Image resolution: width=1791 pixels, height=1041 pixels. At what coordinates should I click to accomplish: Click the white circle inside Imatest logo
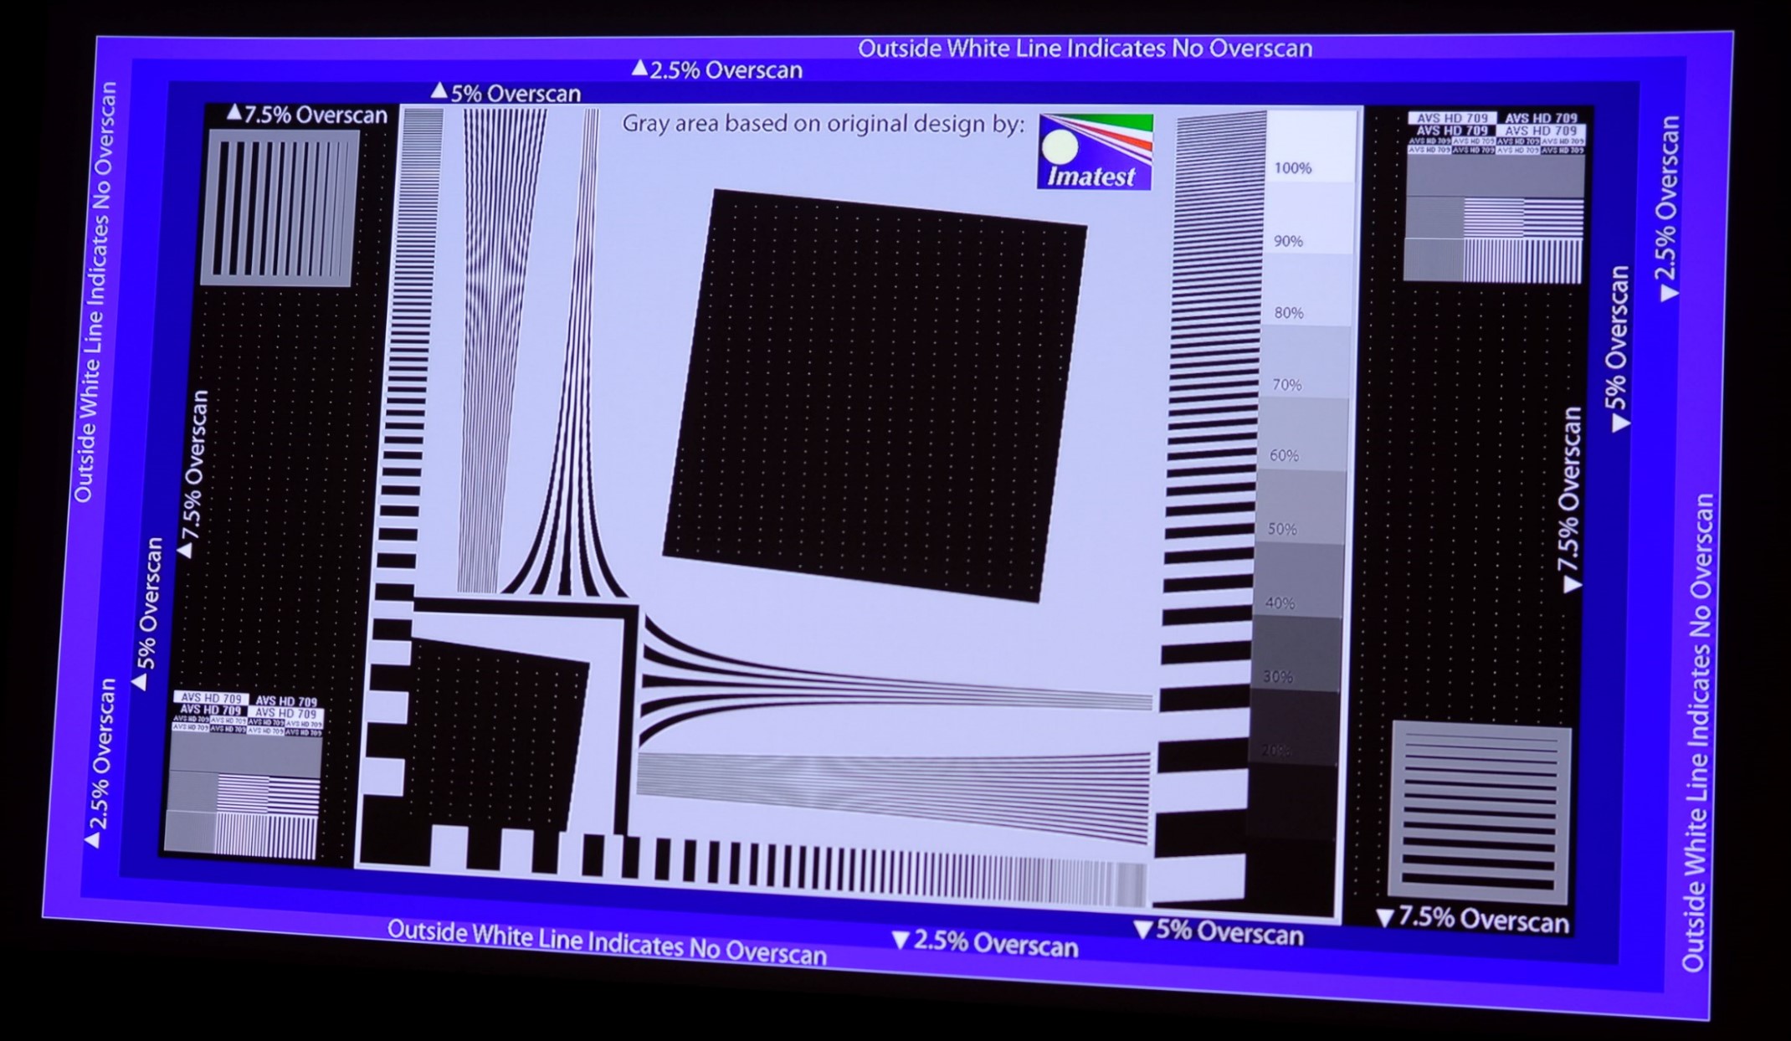point(1060,148)
